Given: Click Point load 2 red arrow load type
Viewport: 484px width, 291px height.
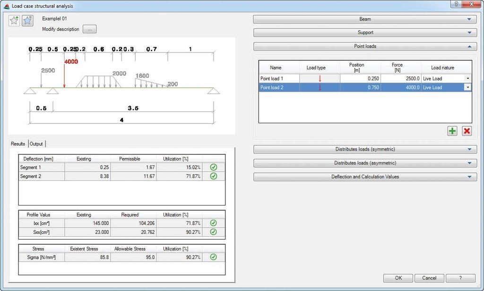Looking at the screenshot, I should click(320, 87).
